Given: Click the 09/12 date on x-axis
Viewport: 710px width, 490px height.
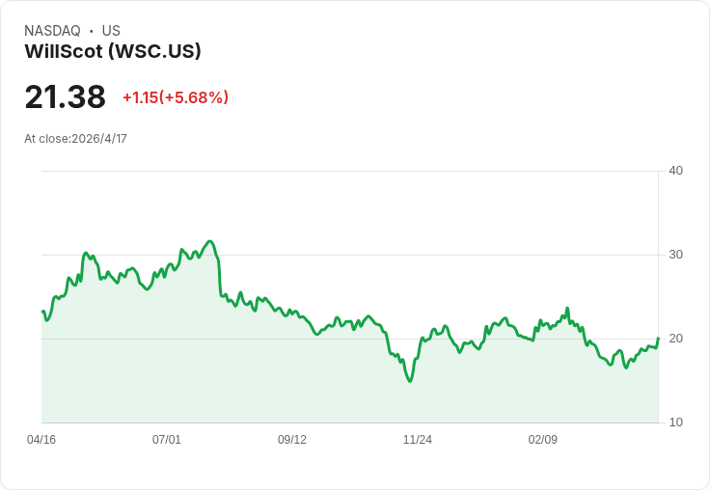Looking at the screenshot, I should (292, 439).
